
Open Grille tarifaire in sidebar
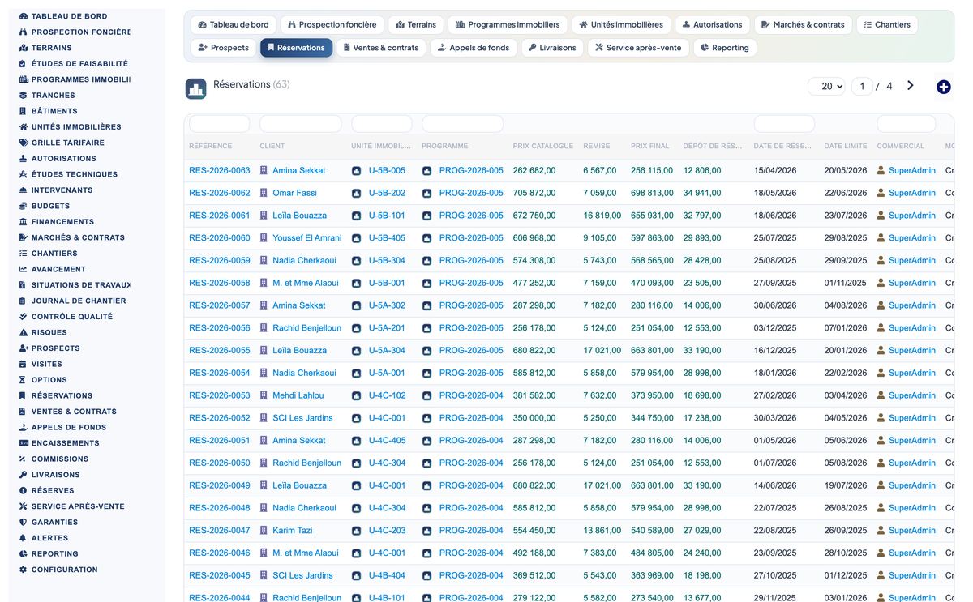pyautogui.click(x=62, y=143)
